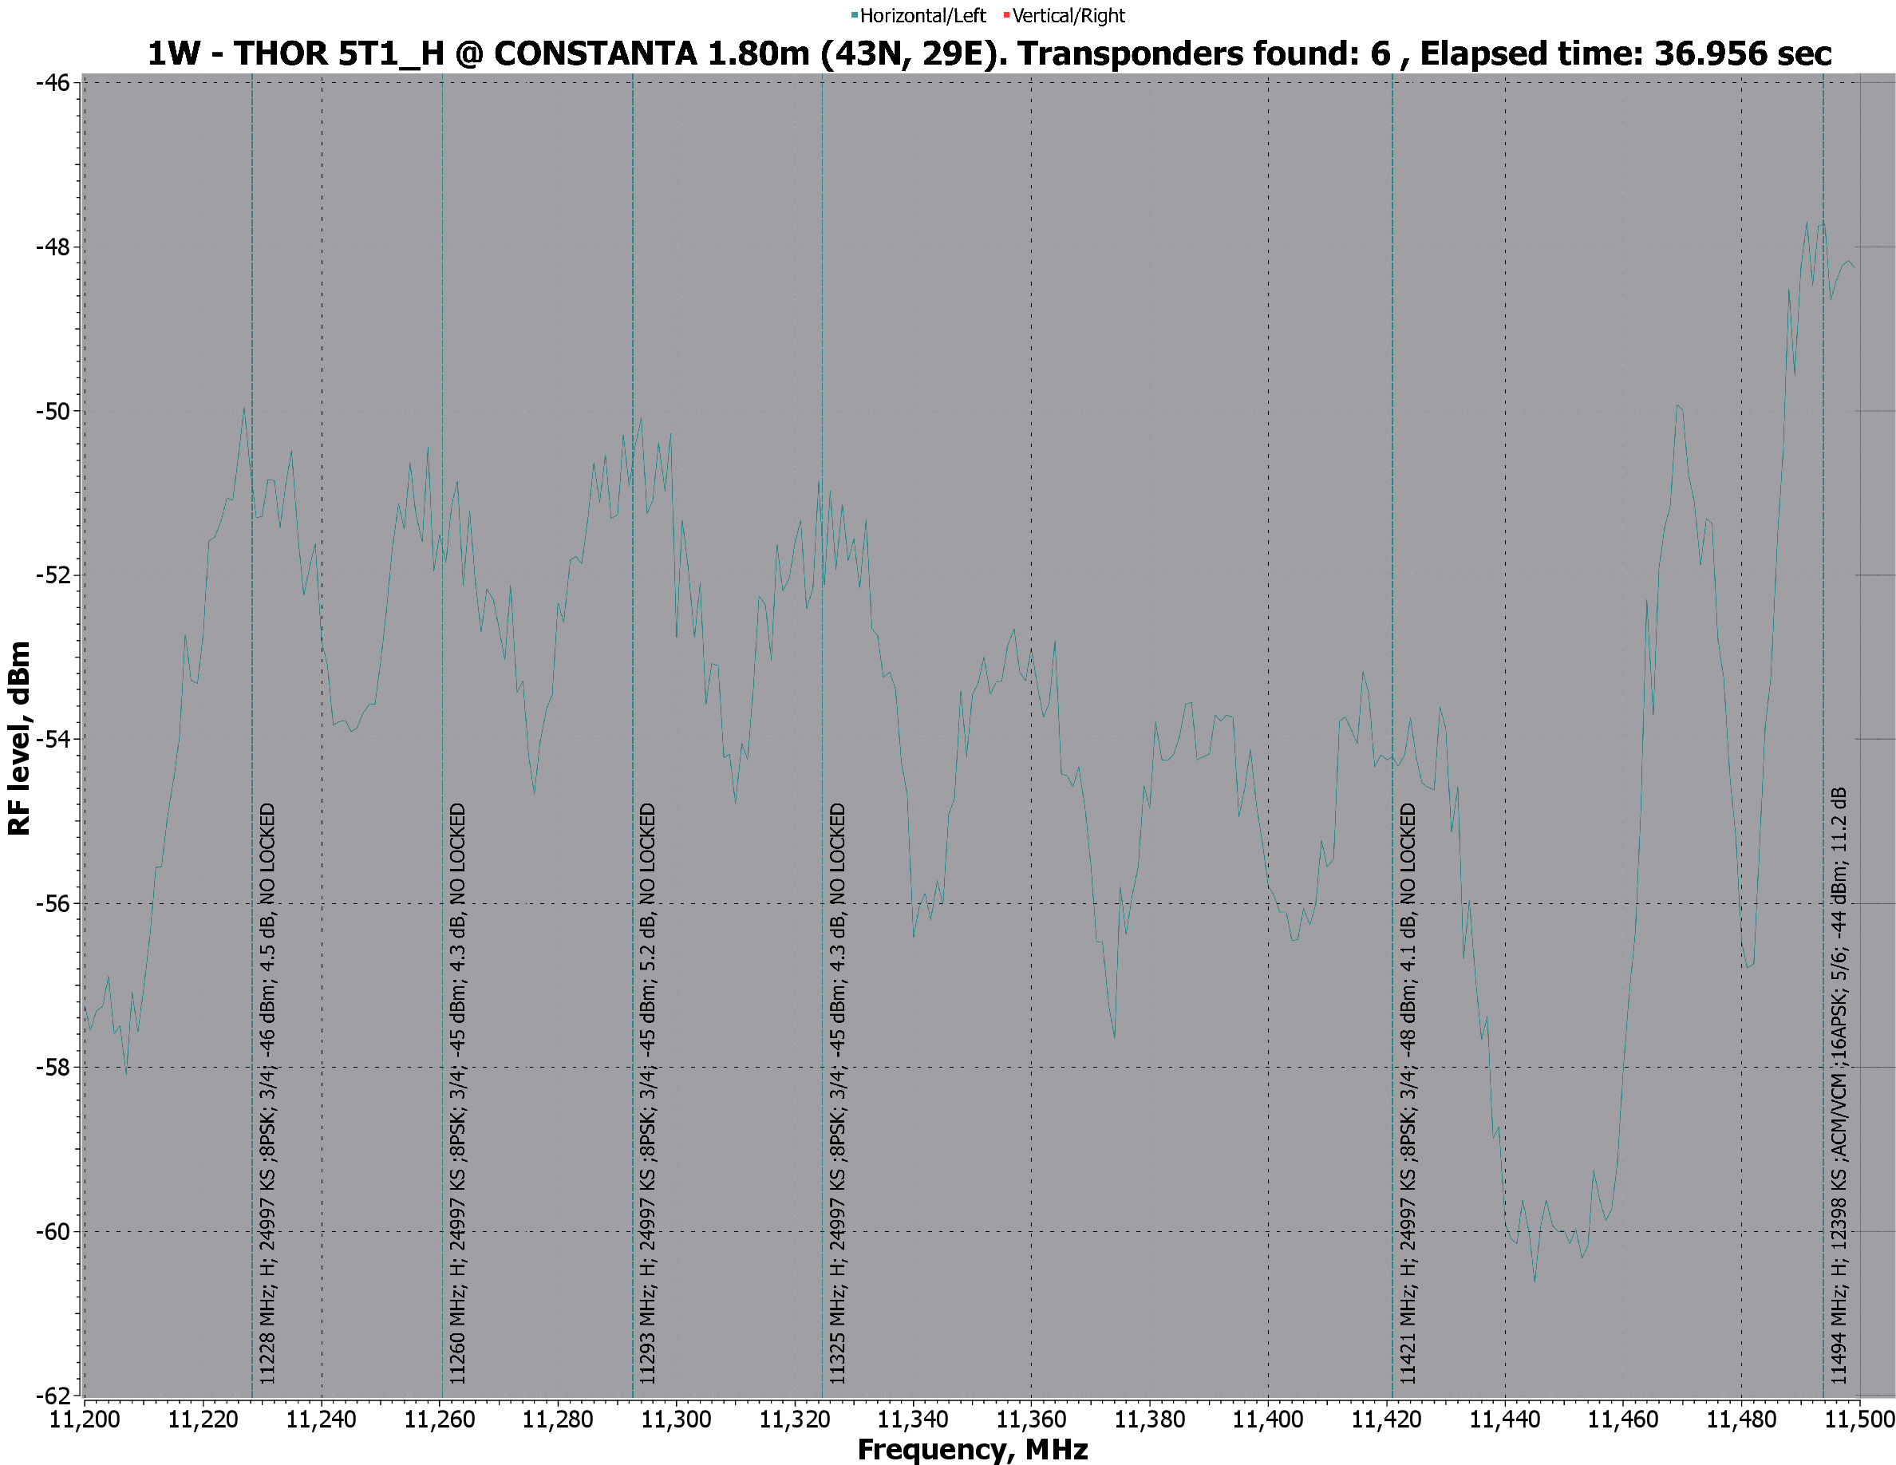Click the 11,360 tick label on frequency axis

click(x=1031, y=1420)
